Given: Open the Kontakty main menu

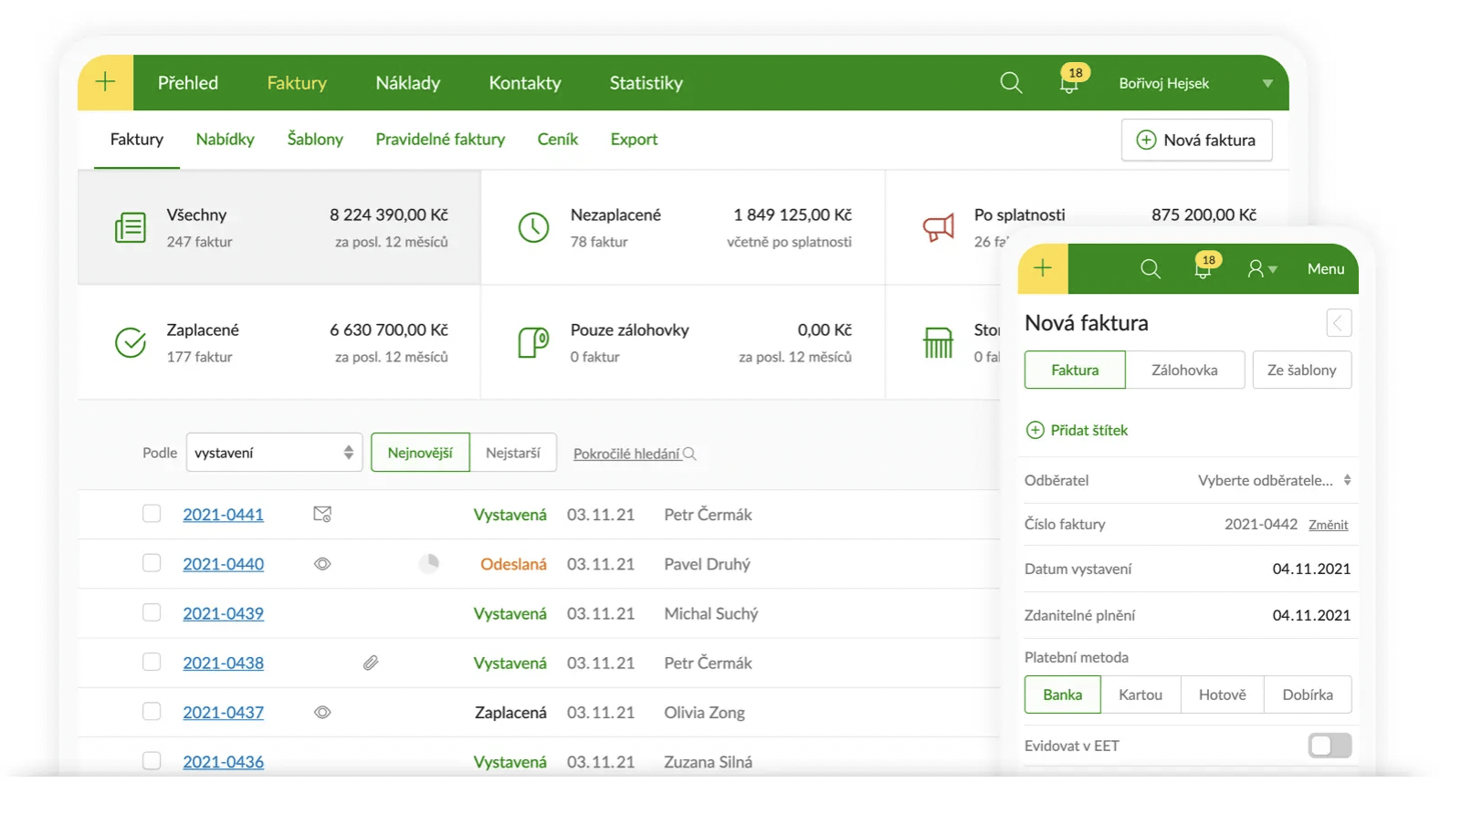Looking at the screenshot, I should click(x=525, y=83).
